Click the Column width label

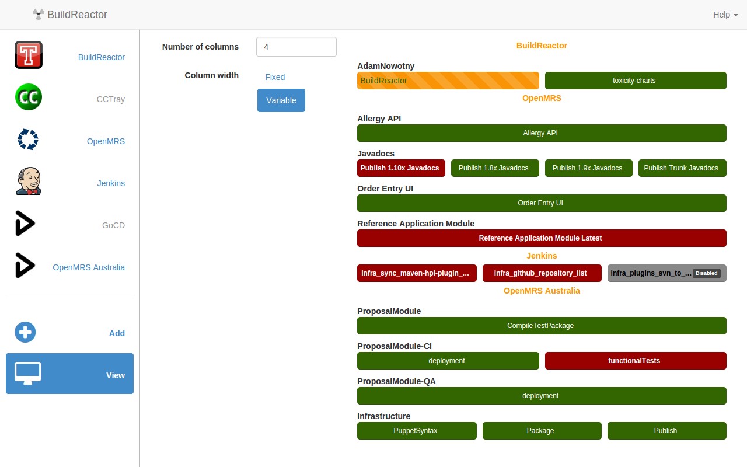click(212, 75)
